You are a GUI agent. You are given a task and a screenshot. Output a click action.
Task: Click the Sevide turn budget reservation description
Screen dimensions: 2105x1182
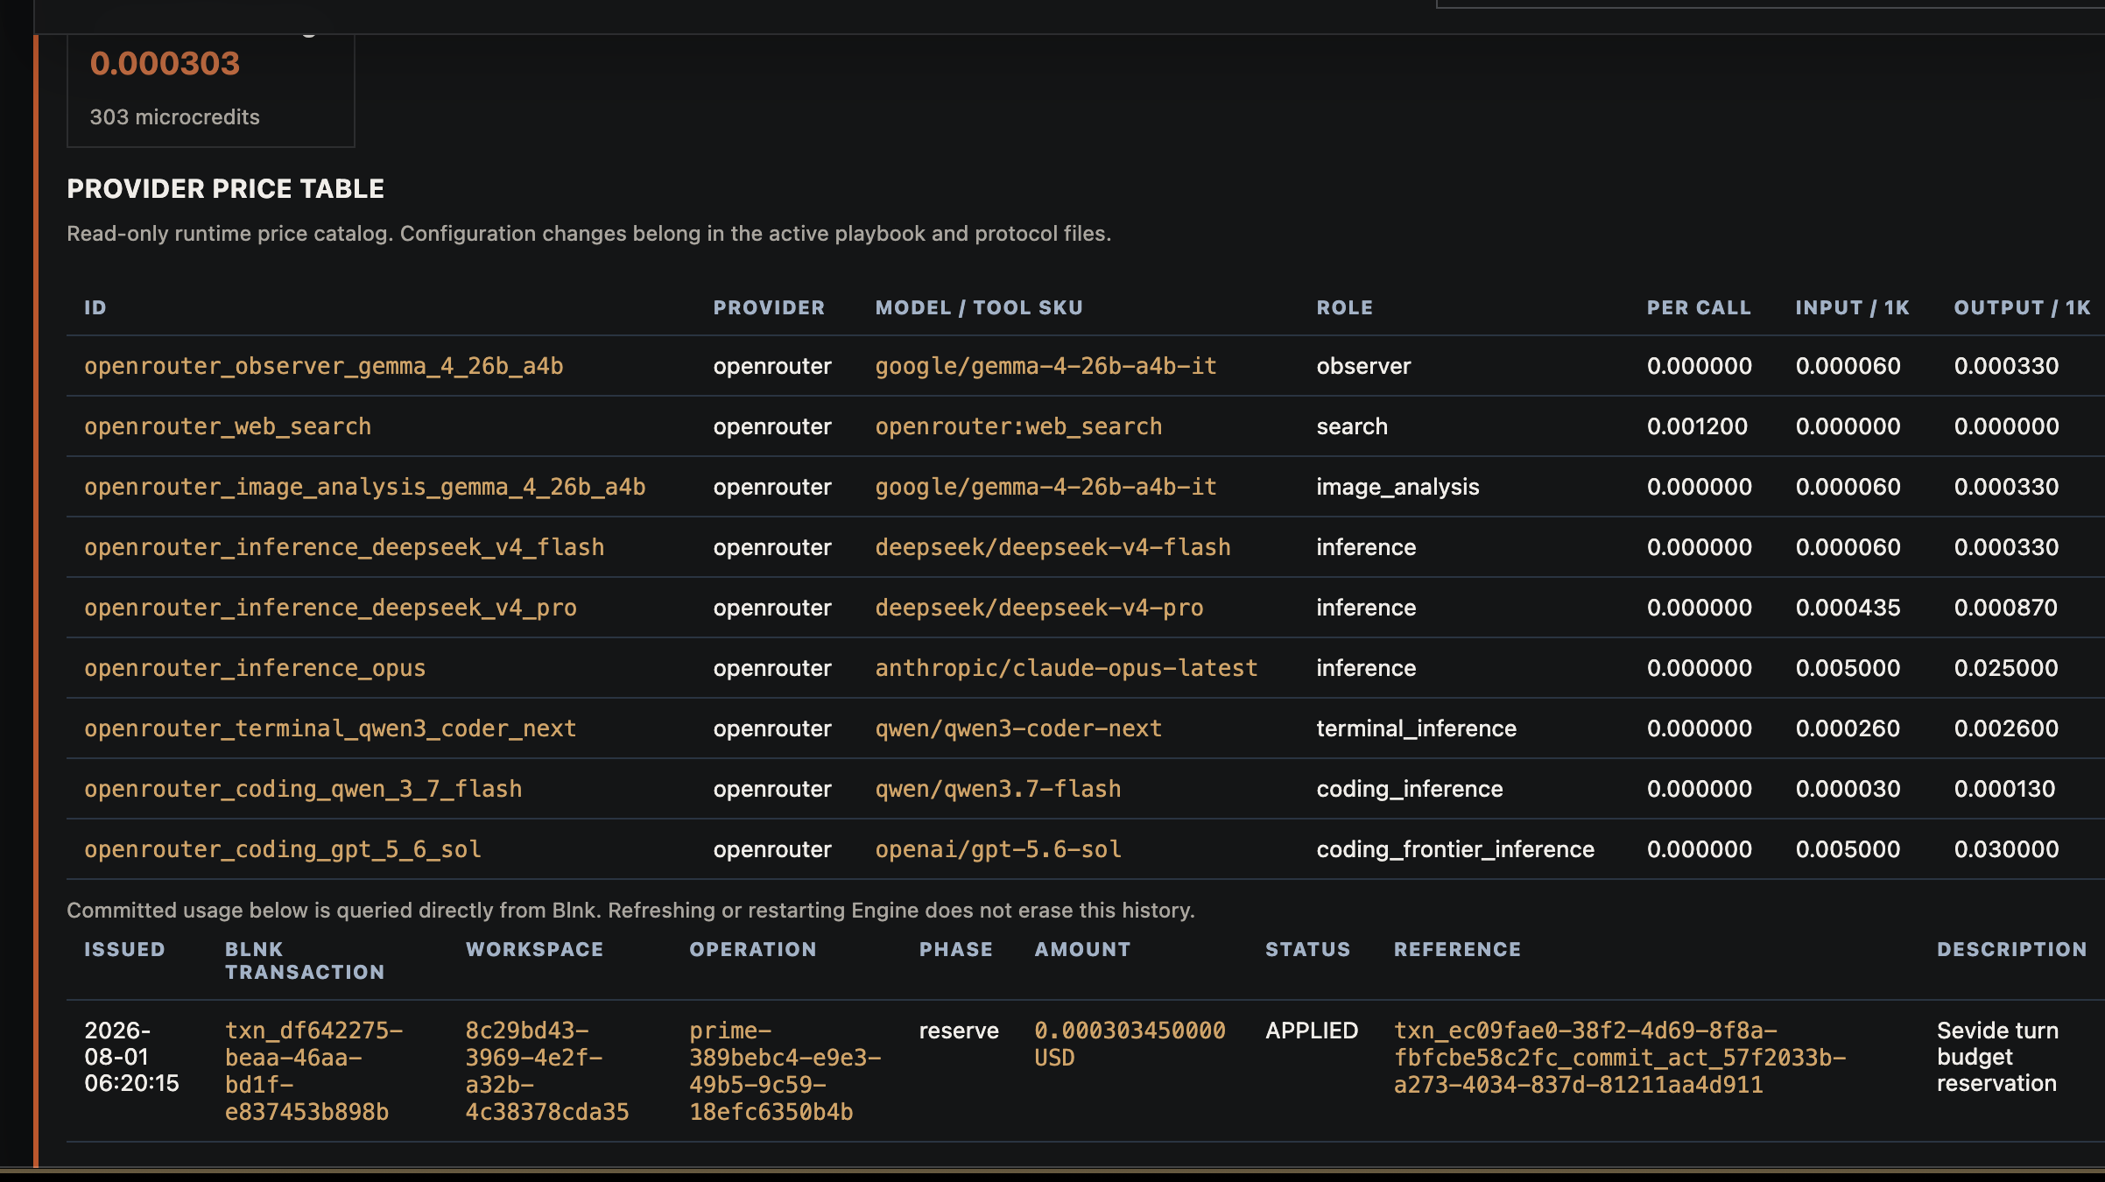coord(1997,1057)
